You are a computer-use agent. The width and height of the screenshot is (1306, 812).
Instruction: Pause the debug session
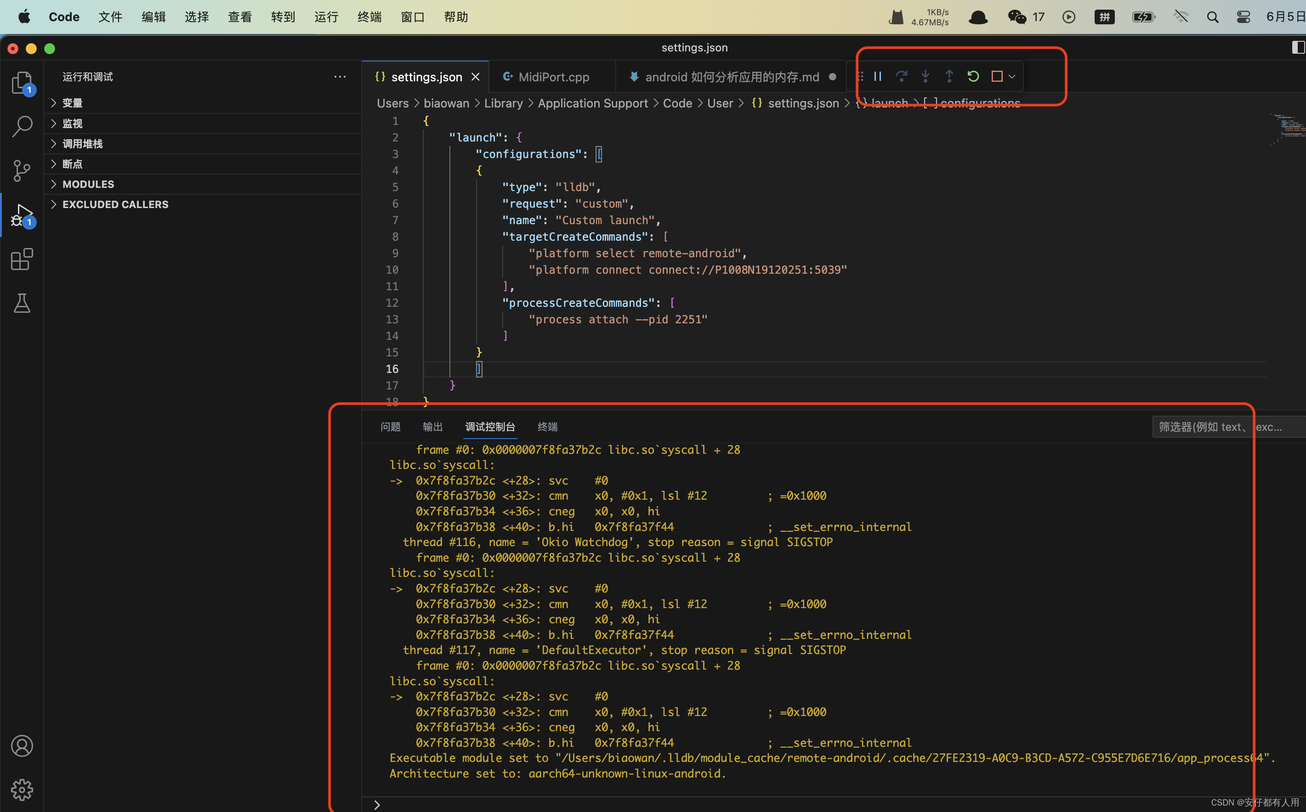click(x=878, y=76)
